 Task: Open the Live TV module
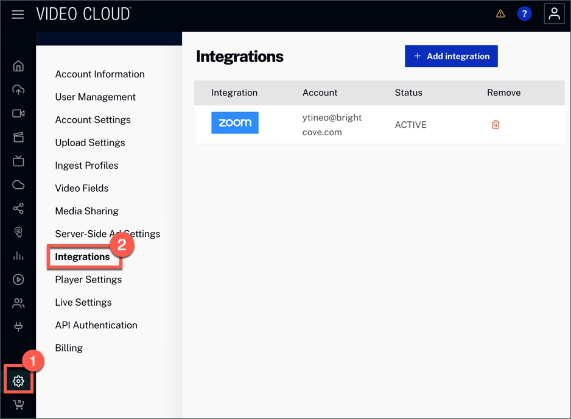coord(18,161)
